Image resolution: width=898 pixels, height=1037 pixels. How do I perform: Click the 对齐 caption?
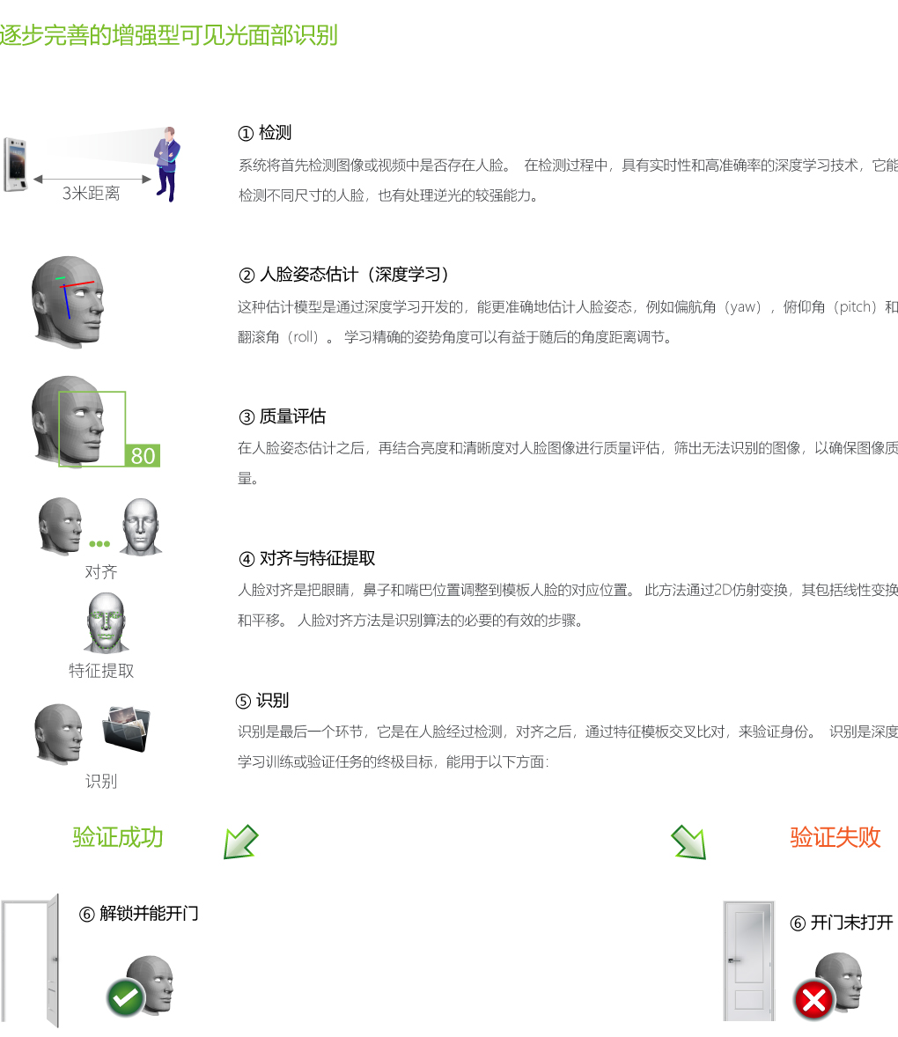(101, 572)
